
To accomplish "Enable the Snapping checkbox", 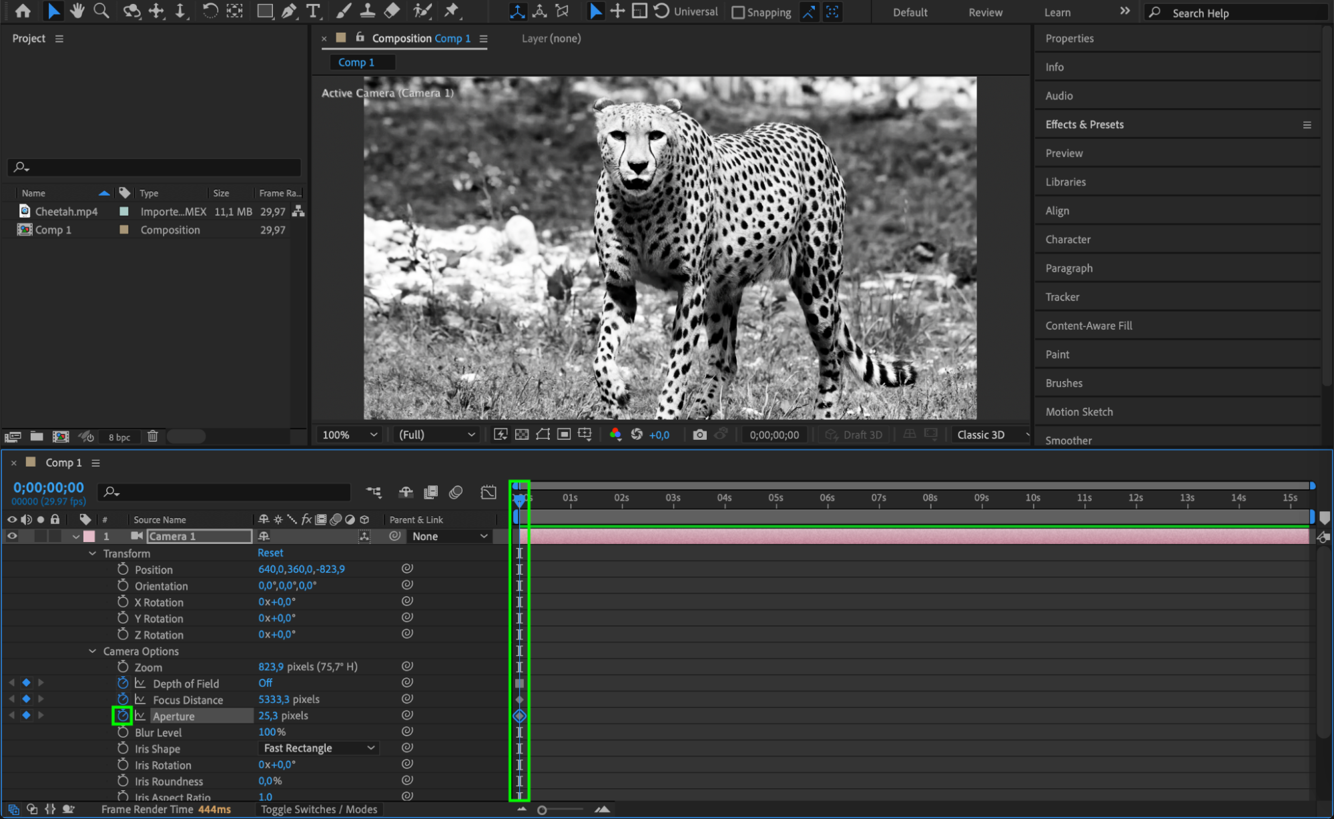I will point(738,12).
